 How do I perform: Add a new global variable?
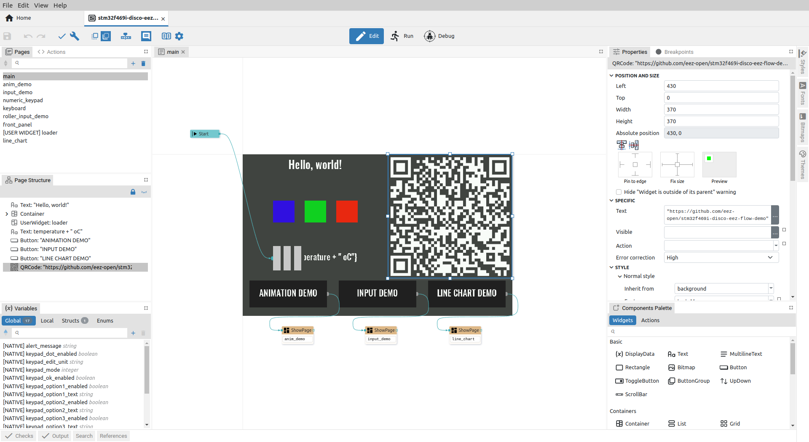click(133, 333)
